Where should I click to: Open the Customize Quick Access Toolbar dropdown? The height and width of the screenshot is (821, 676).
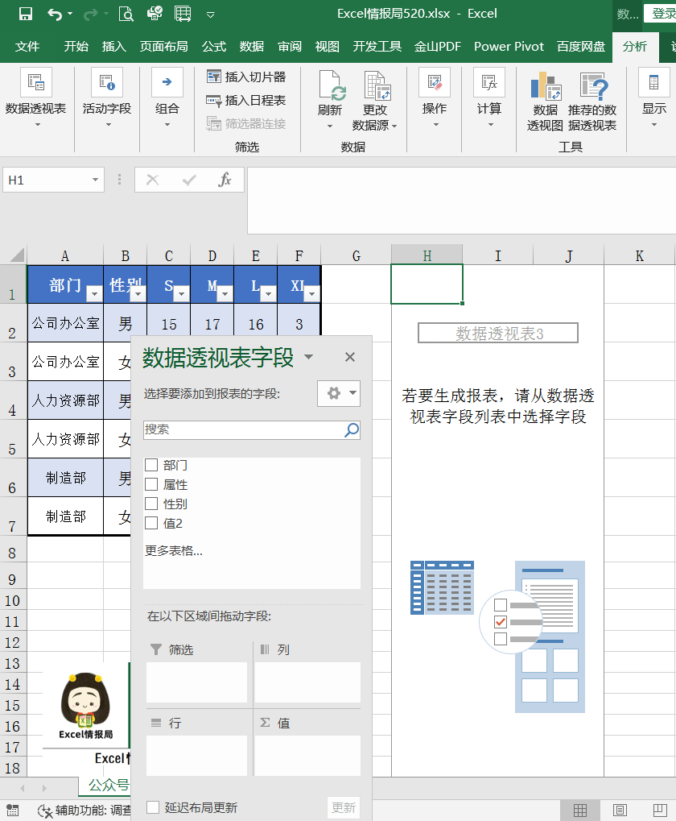pos(211,15)
